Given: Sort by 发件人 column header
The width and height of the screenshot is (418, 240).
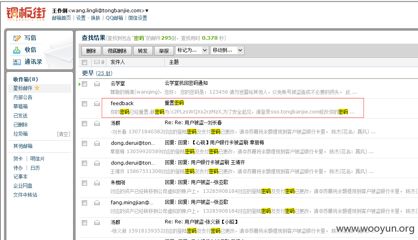Looking at the screenshot, I should coord(118,62).
